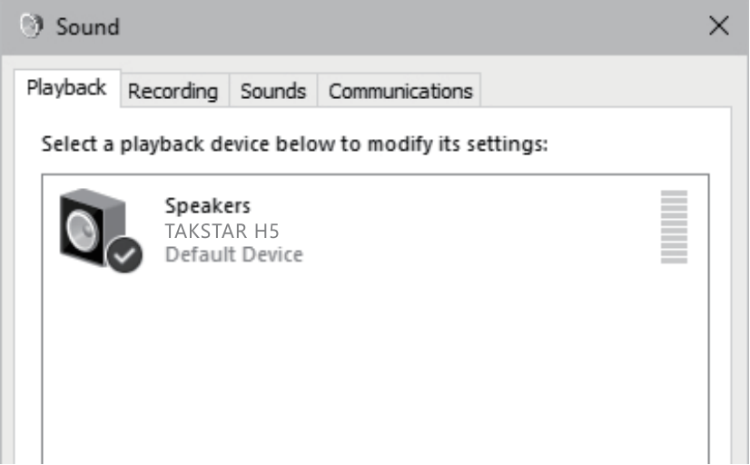Click the blank title bar area

click(x=409, y=26)
